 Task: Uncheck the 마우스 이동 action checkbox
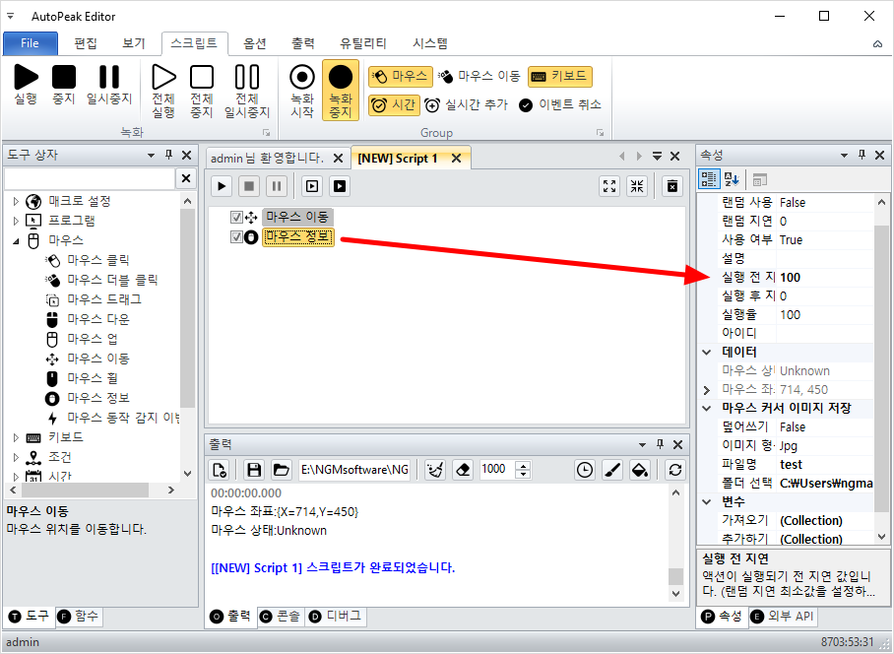click(236, 218)
